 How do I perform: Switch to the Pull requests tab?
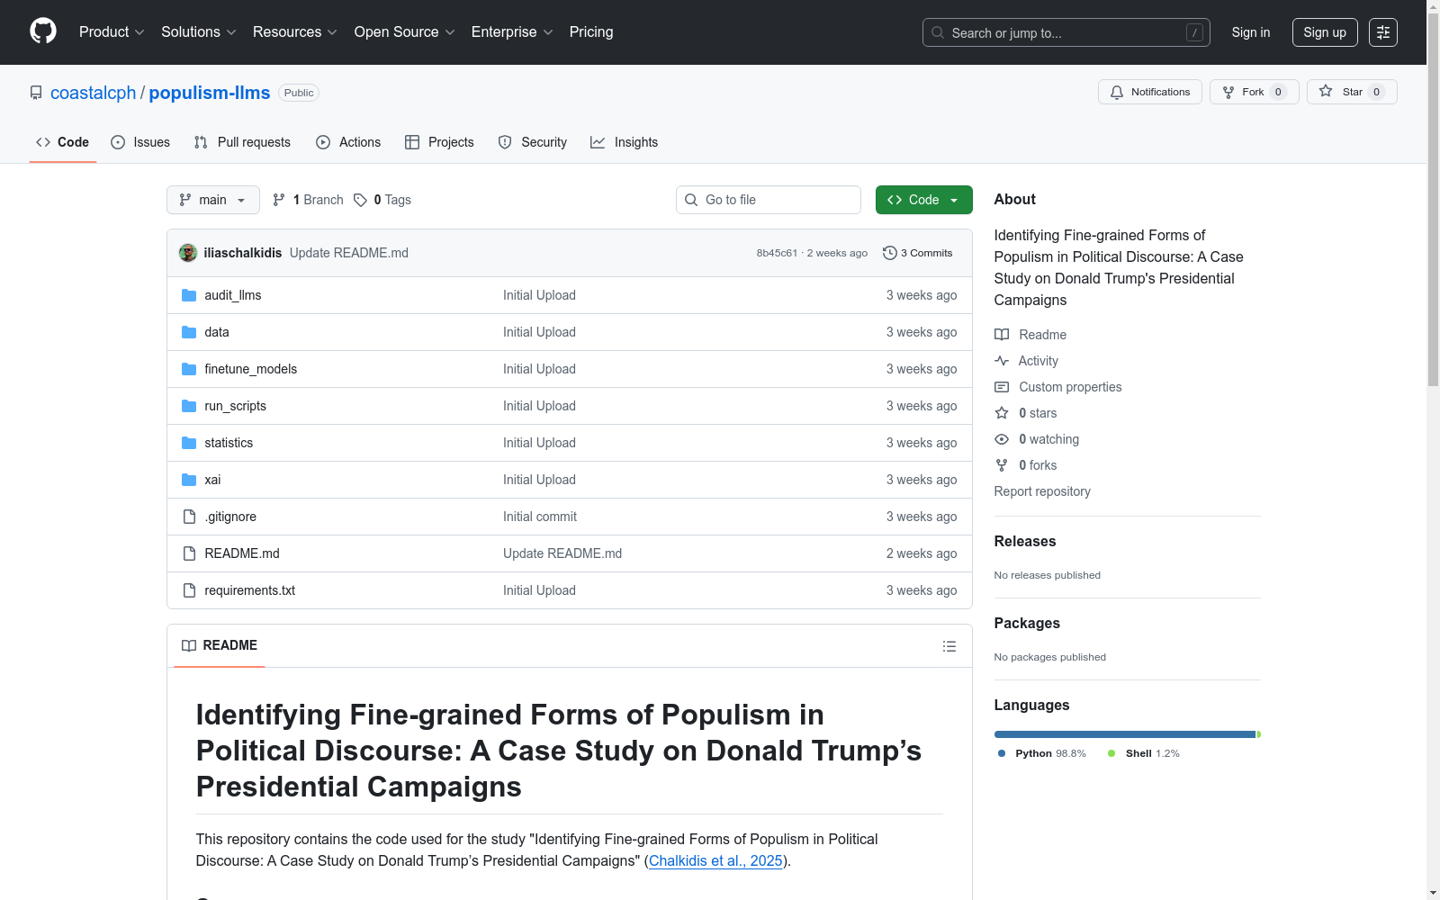(242, 142)
